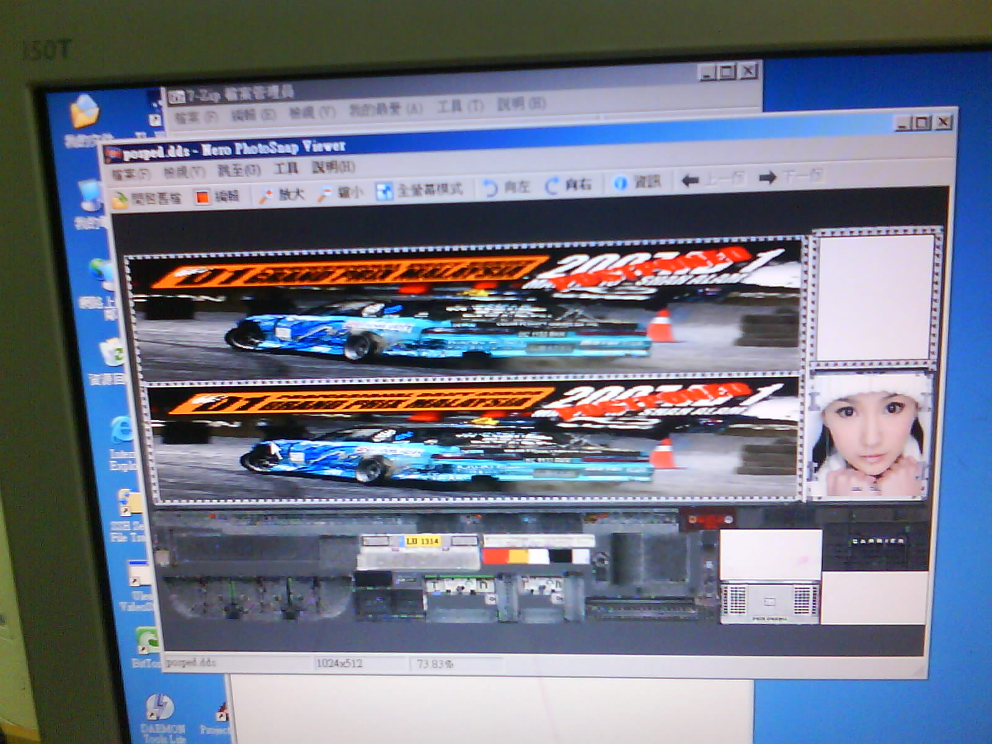Screen dimensions: 992x744
Task: Open the 我的最愛(A) menu in 7-Zip window
Action: point(385,110)
